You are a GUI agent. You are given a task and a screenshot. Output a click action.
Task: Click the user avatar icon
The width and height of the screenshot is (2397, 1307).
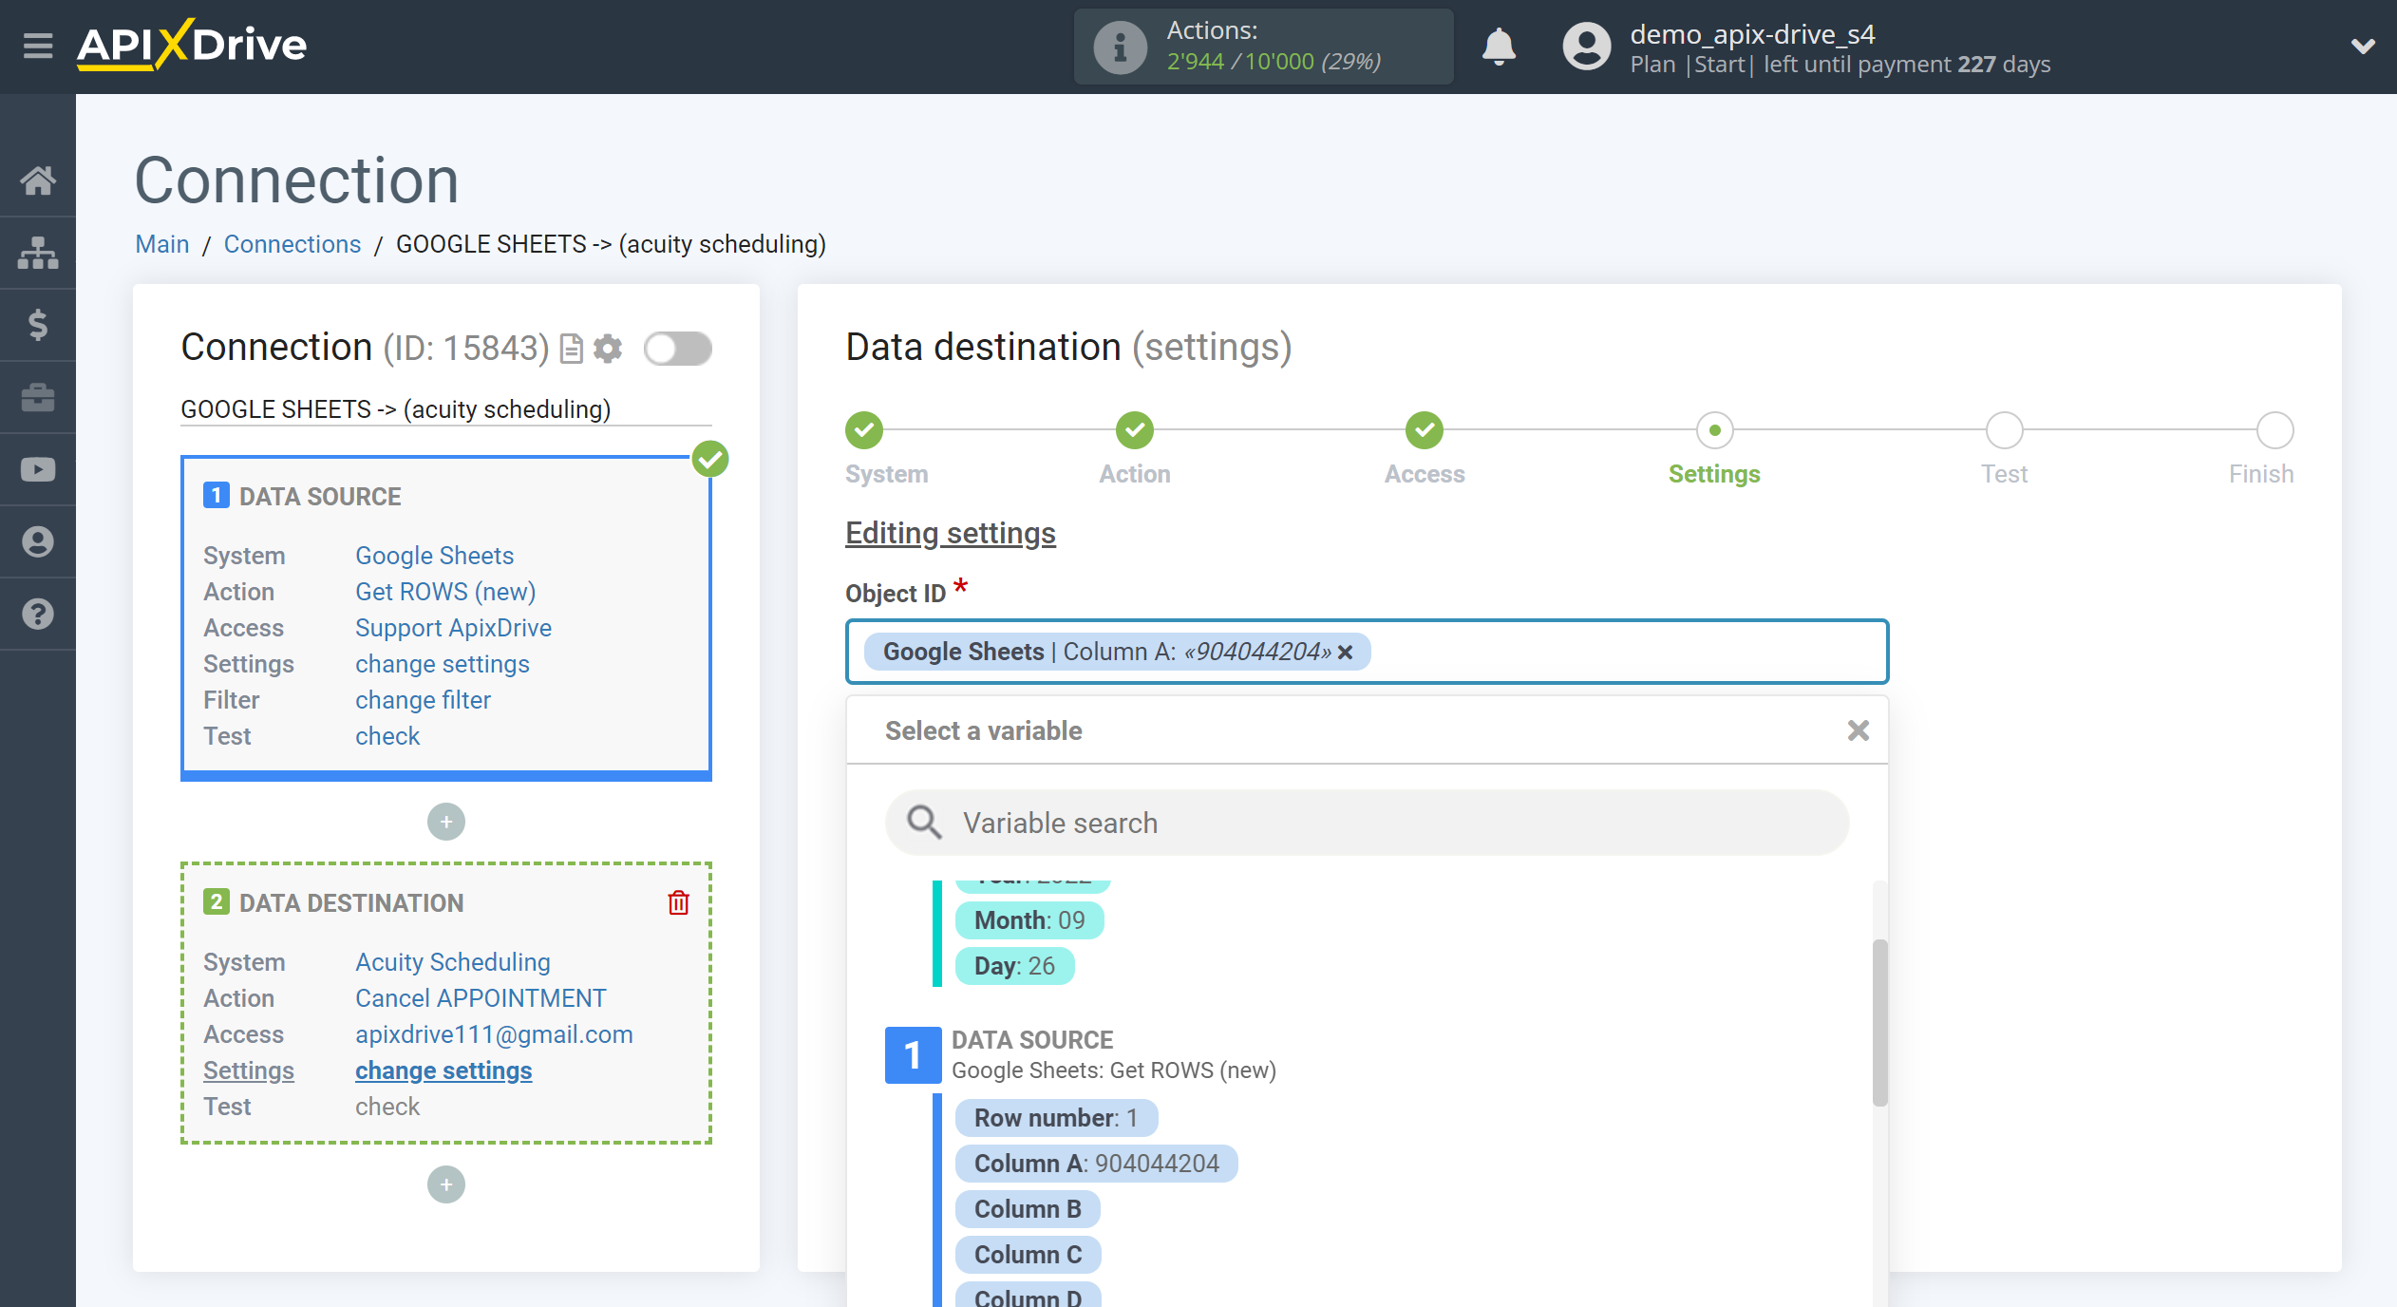(x=1587, y=47)
